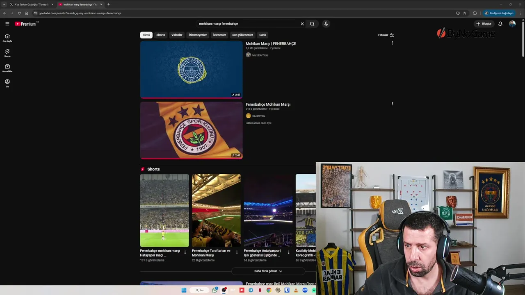Click the browser address bar URL
Screen dimensions: 525x295
[80, 13]
